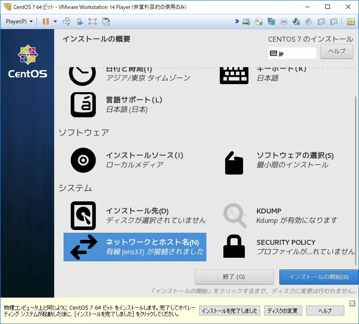Click ヘルプ button in VMware hint bar
Viewport: 359px width, 324px height.
point(325,311)
